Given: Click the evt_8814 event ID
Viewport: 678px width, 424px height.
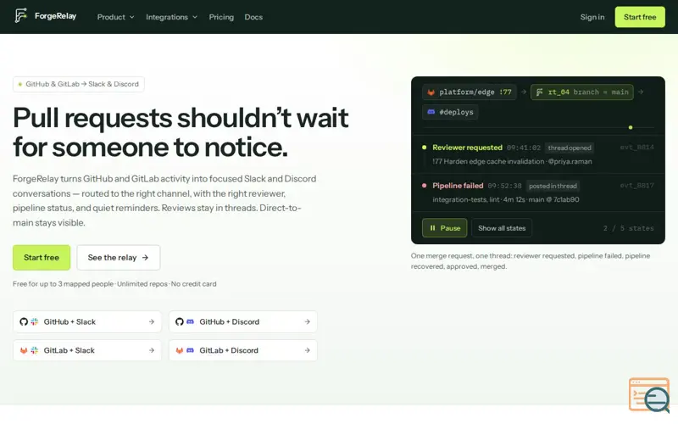Looking at the screenshot, I should coord(637,147).
